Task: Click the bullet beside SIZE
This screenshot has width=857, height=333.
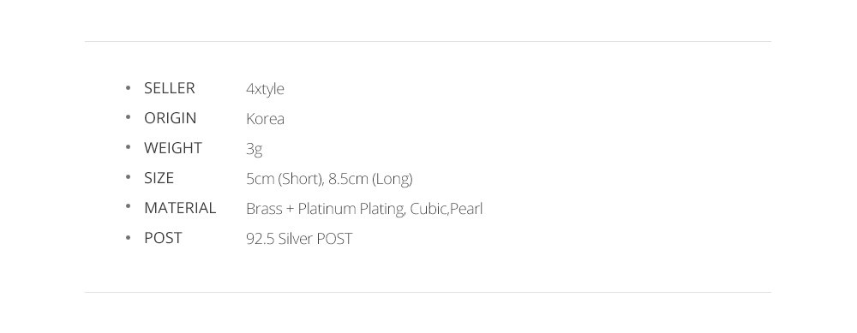Action: coord(128,177)
